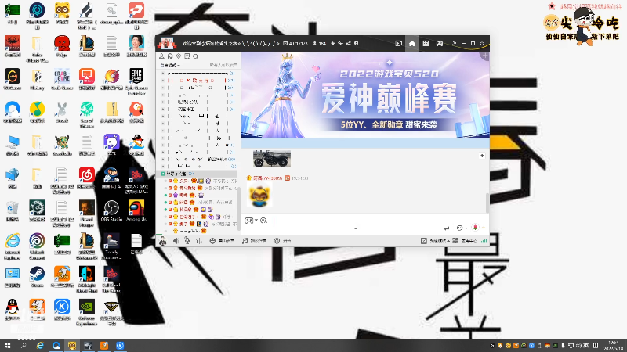Expand the channel row below 电竞小分队
This screenshot has height=352, width=627.
pyautogui.click(x=163, y=109)
